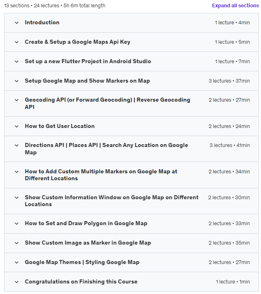Image resolution: width=261 pixels, height=294 pixels.
Task: Open Setup Google Map and Show Markers title
Action: [x=87, y=81]
